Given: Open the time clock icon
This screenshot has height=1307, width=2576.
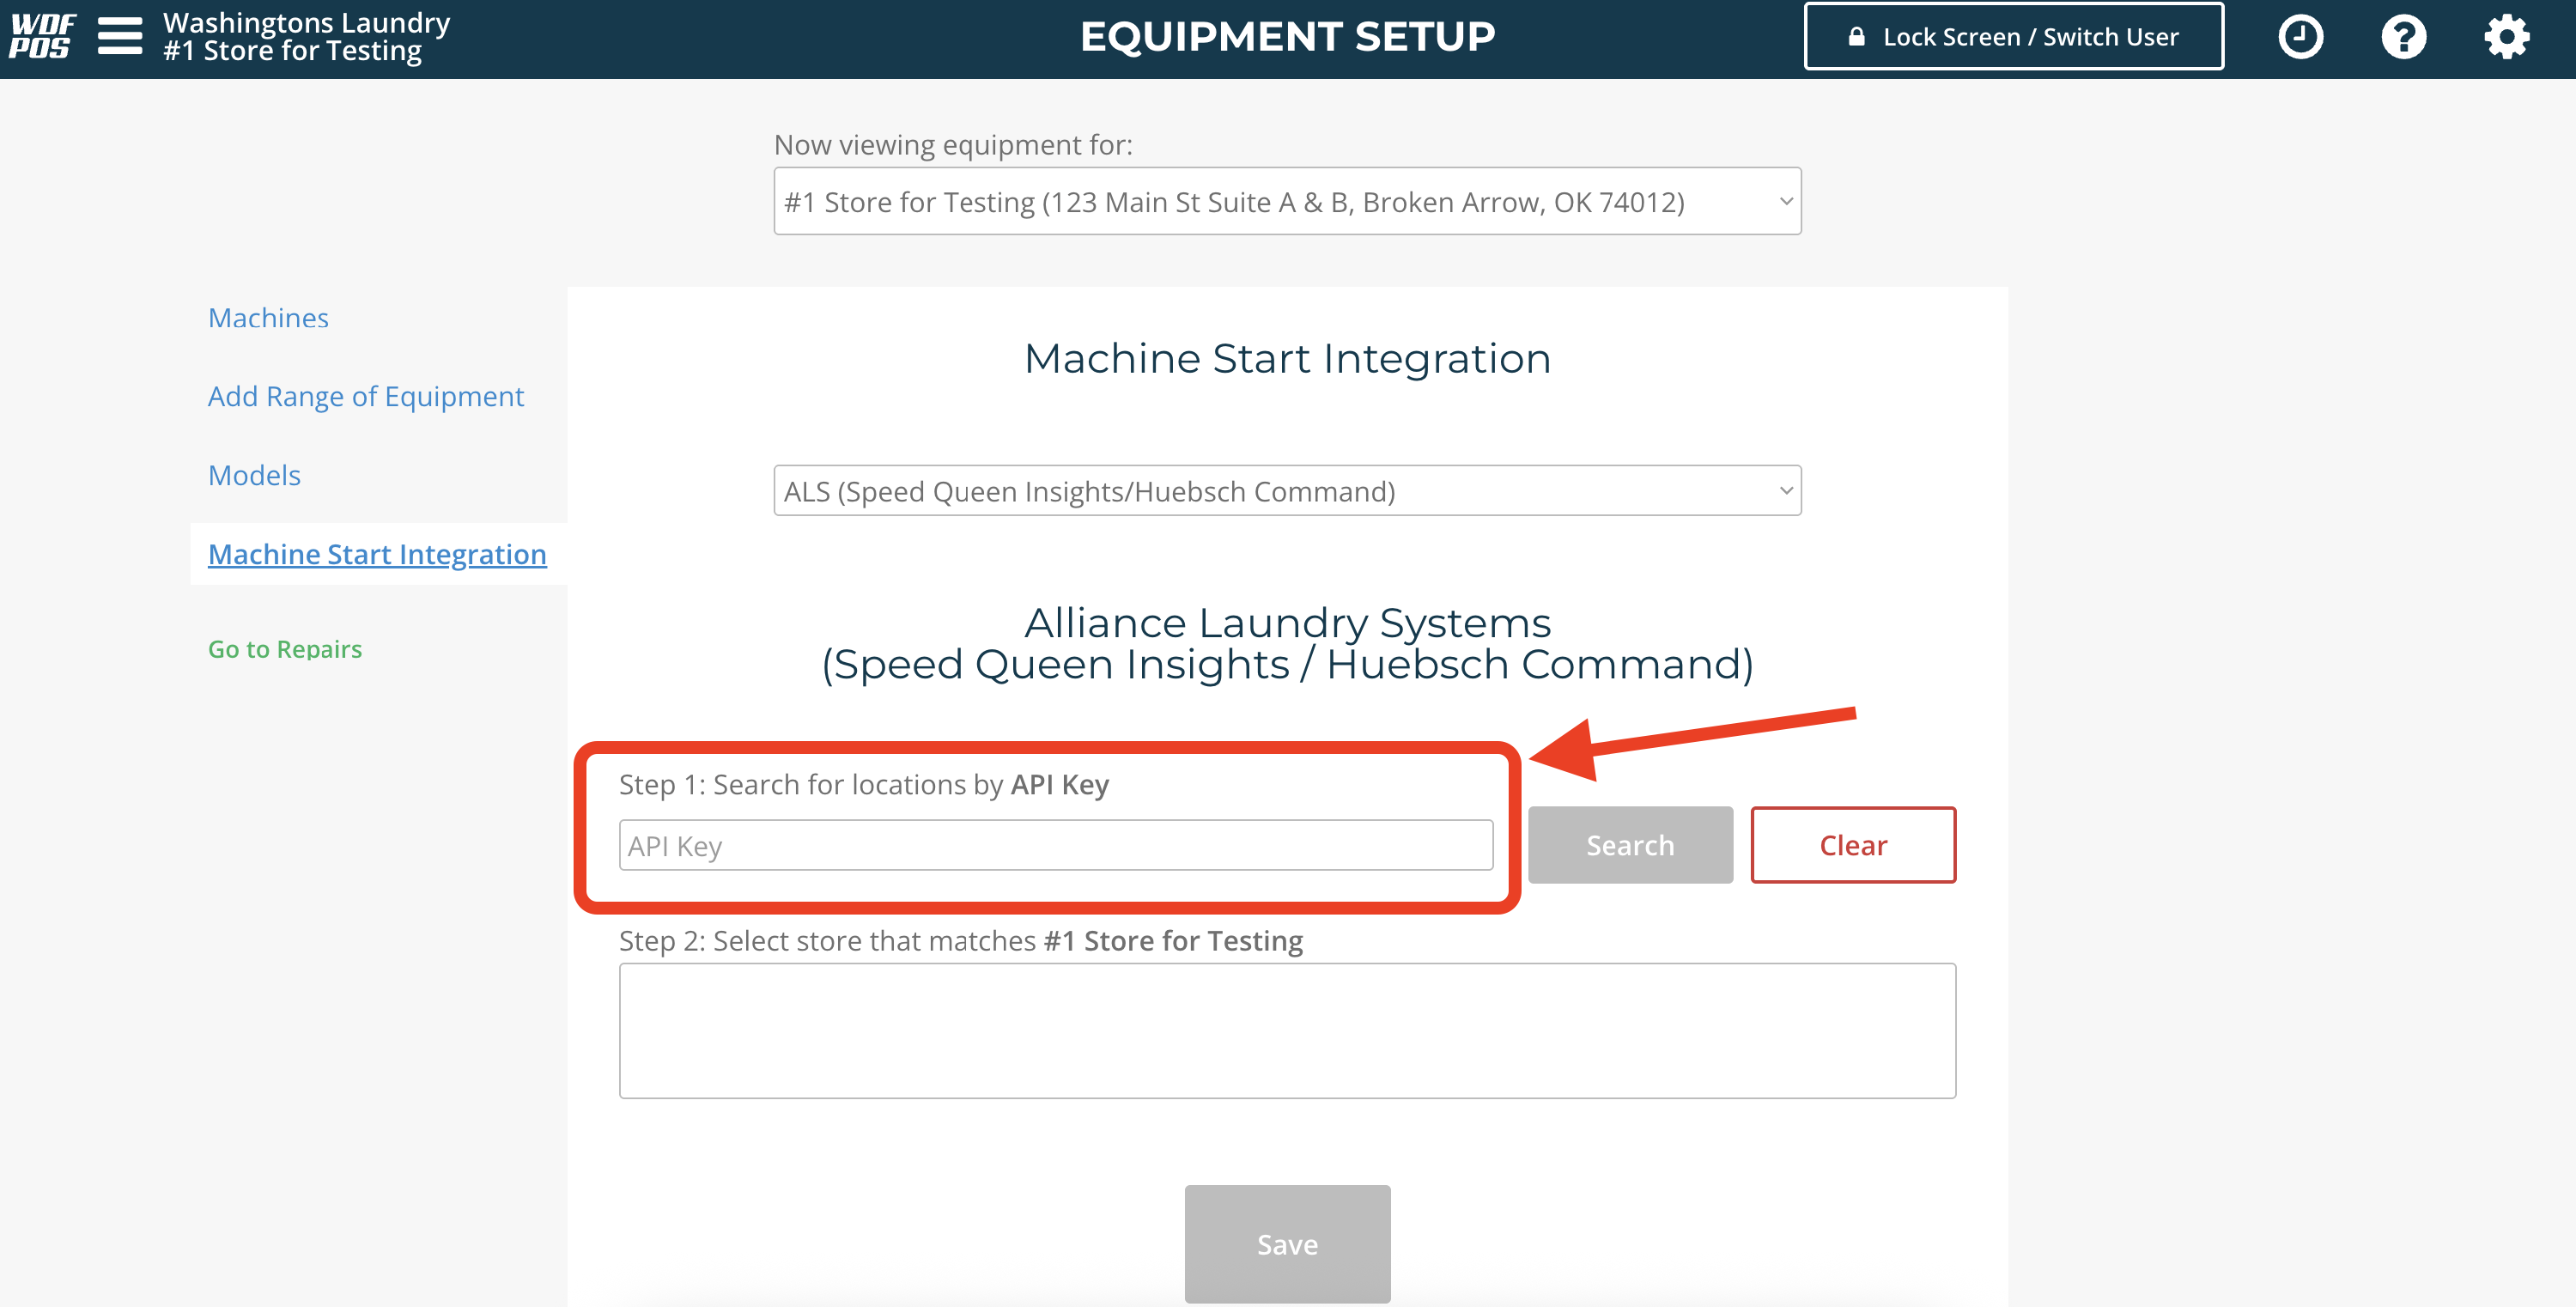Looking at the screenshot, I should [2300, 37].
